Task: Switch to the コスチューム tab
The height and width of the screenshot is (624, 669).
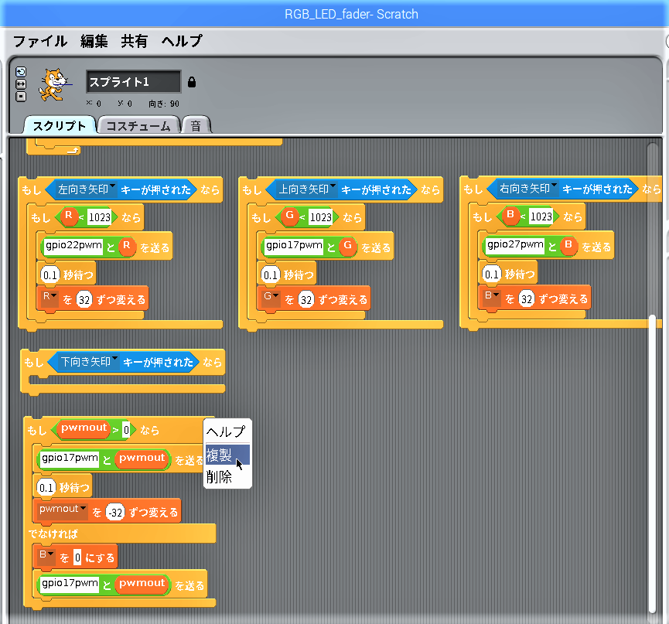Action: click(x=138, y=126)
